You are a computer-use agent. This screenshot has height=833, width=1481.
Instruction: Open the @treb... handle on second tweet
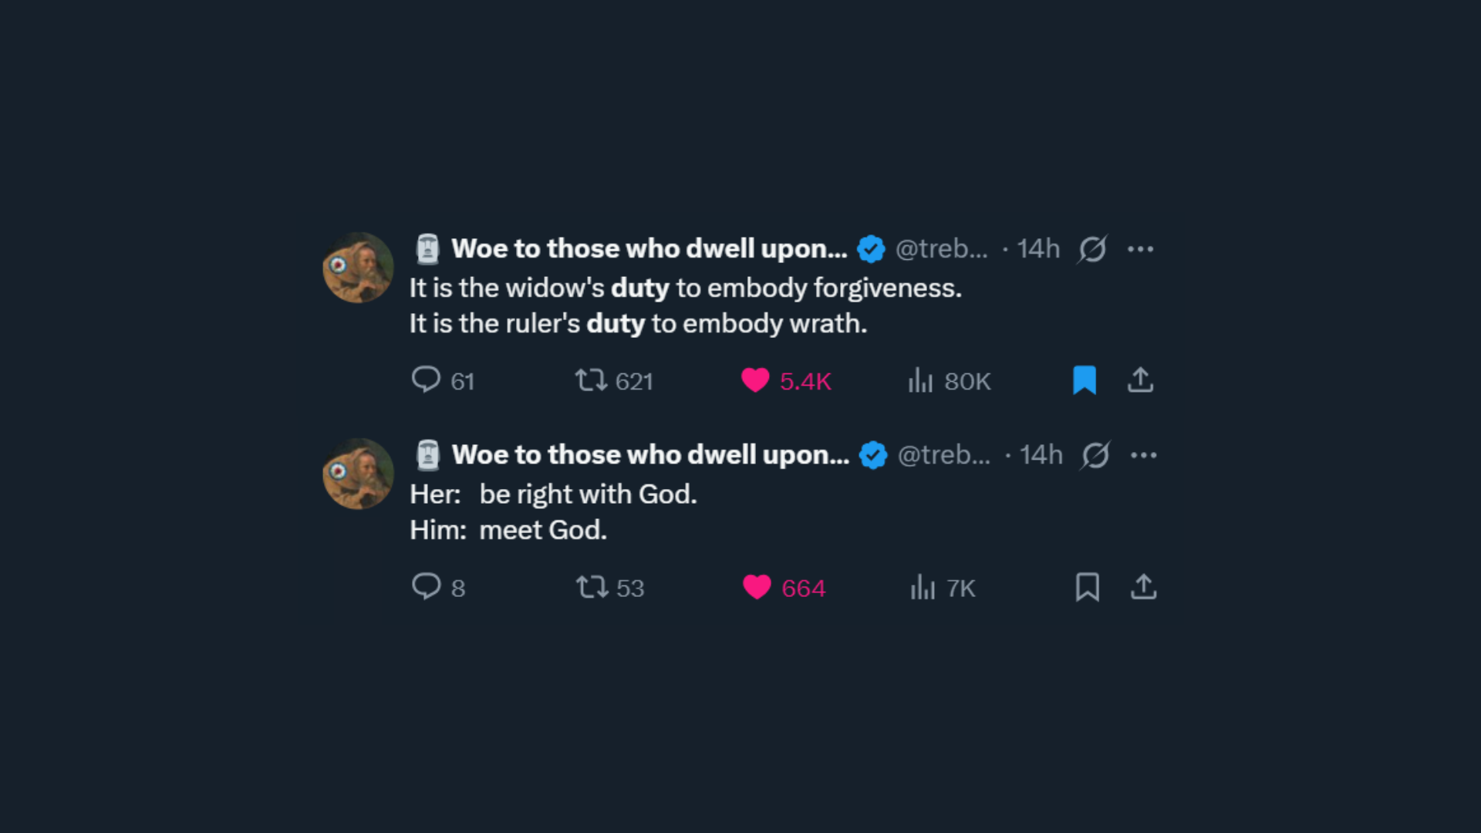[x=944, y=455]
